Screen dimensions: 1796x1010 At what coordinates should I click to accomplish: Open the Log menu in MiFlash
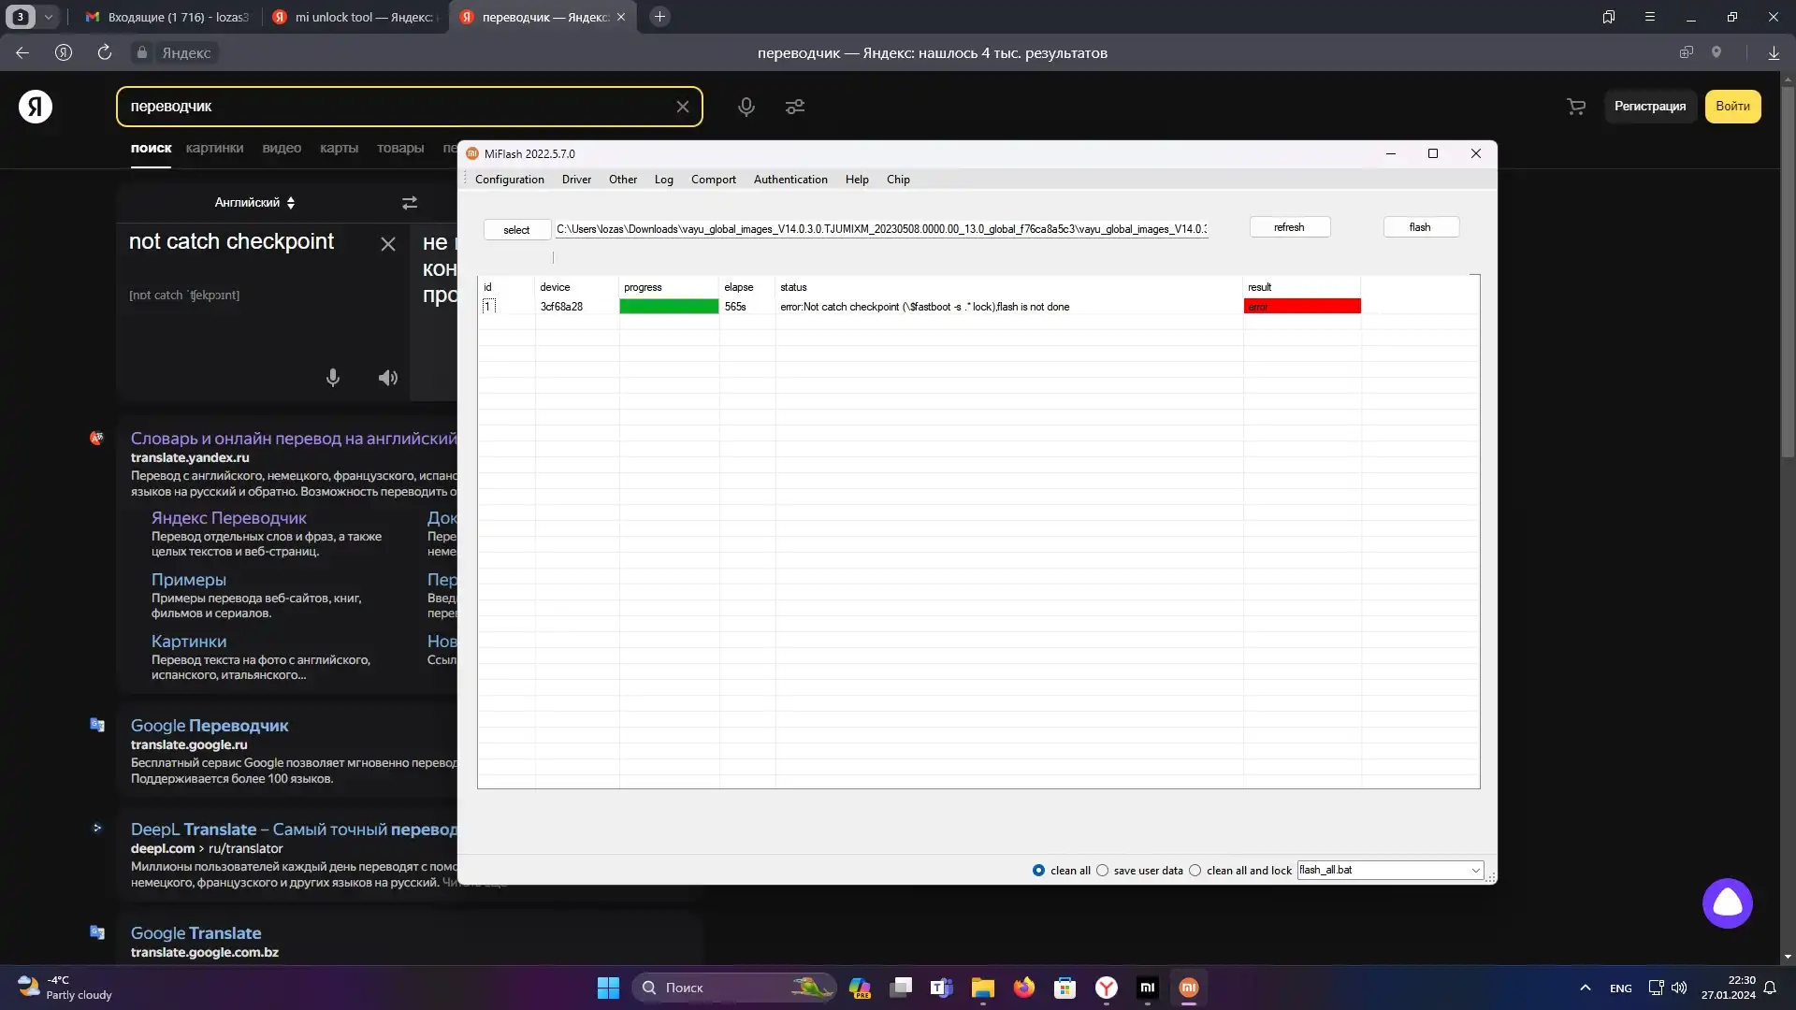coord(664,180)
